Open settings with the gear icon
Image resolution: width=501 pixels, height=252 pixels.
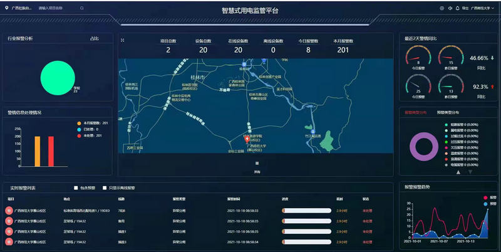[x=442, y=8]
